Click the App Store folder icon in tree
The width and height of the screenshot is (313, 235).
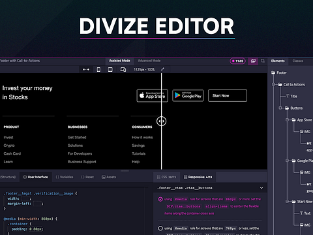(293, 120)
